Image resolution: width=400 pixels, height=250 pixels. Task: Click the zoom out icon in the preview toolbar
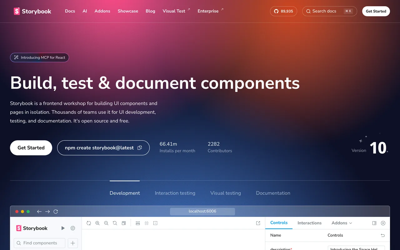tap(106, 223)
